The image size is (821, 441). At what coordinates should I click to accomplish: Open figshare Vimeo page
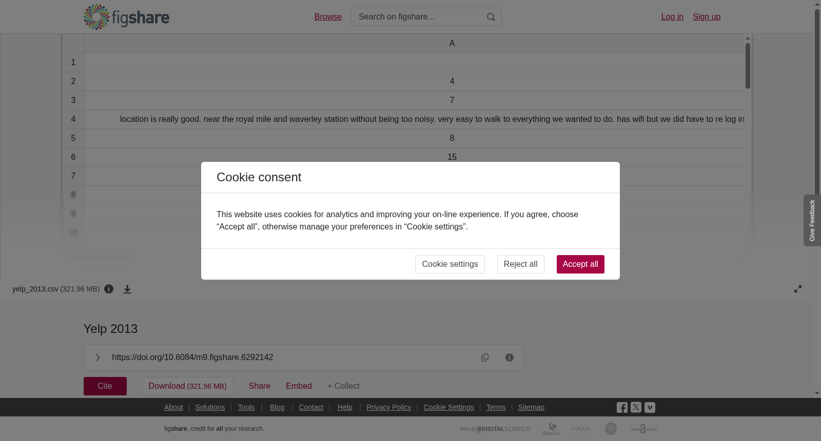pos(650,408)
